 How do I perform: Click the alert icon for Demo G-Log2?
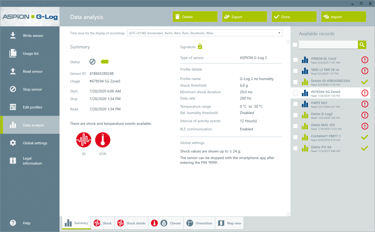click(x=365, y=115)
